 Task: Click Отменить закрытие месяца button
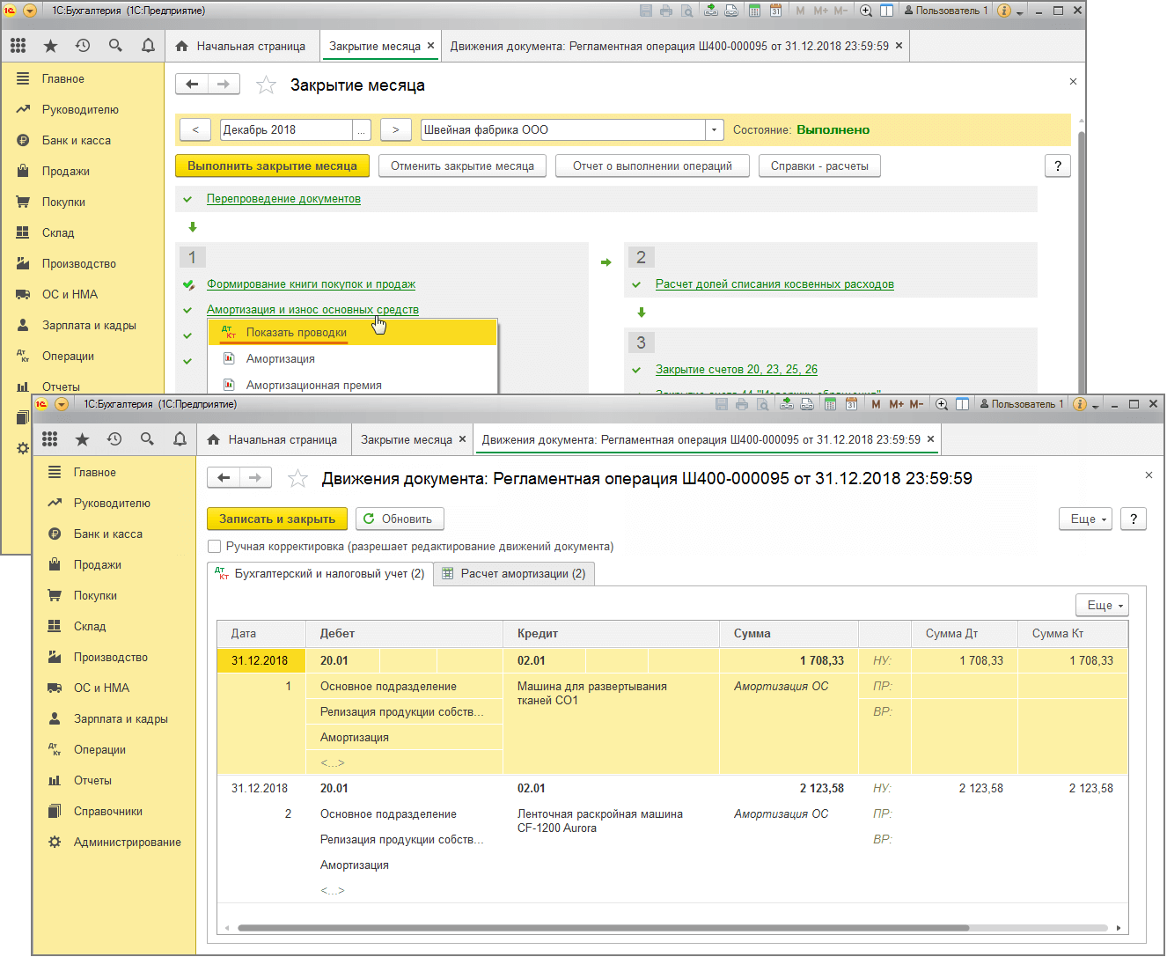[x=462, y=166]
